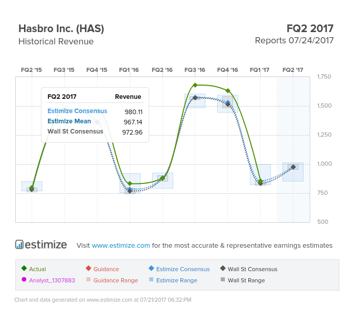This screenshot has width=350, height=316.
Task: Toggle the Guidance series legend label
Action: pos(106,269)
